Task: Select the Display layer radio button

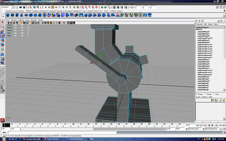Action: (197, 94)
